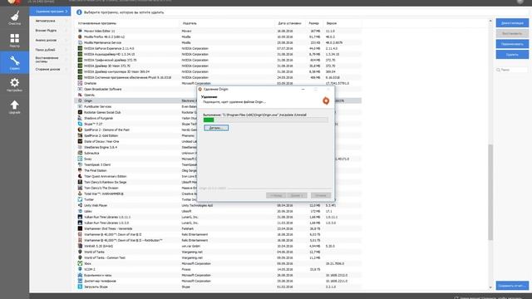
Task: Click the programs list vertical scrollbar thumb
Action: (x=490, y=192)
